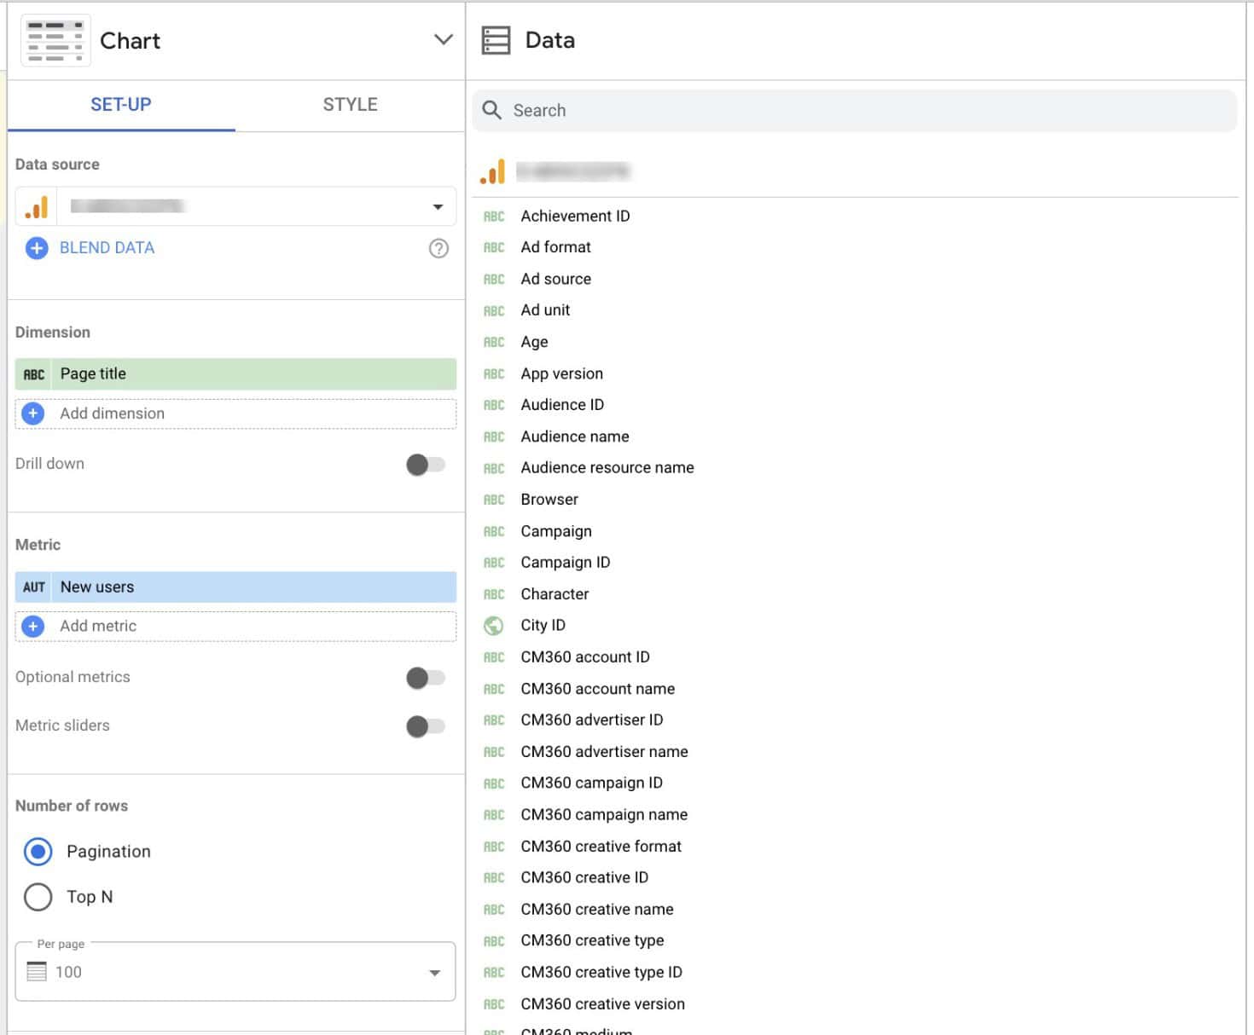The width and height of the screenshot is (1254, 1035).
Task: Open the Data source dropdown arrow
Action: [438, 207]
